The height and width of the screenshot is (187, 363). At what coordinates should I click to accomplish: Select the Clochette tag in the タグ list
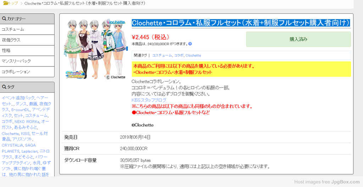[10, 133]
